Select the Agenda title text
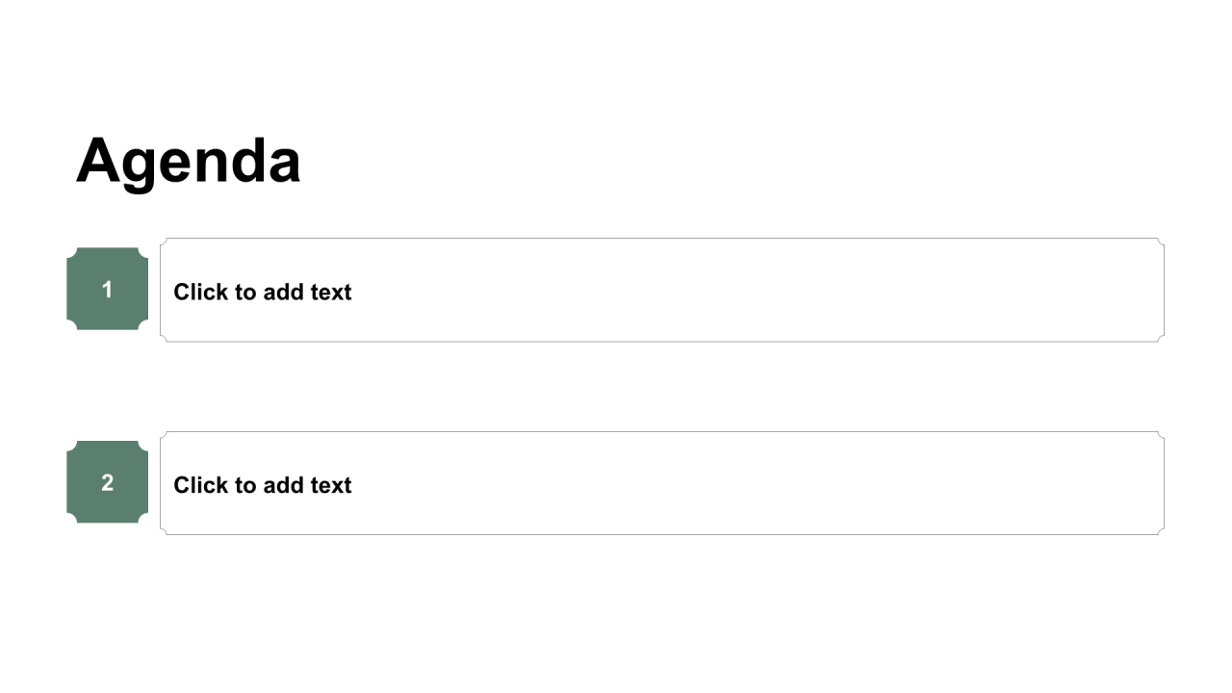The width and height of the screenshot is (1232, 693). coord(189,160)
